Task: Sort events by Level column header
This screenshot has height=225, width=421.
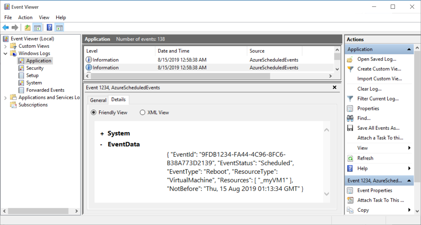Action: [x=119, y=51]
